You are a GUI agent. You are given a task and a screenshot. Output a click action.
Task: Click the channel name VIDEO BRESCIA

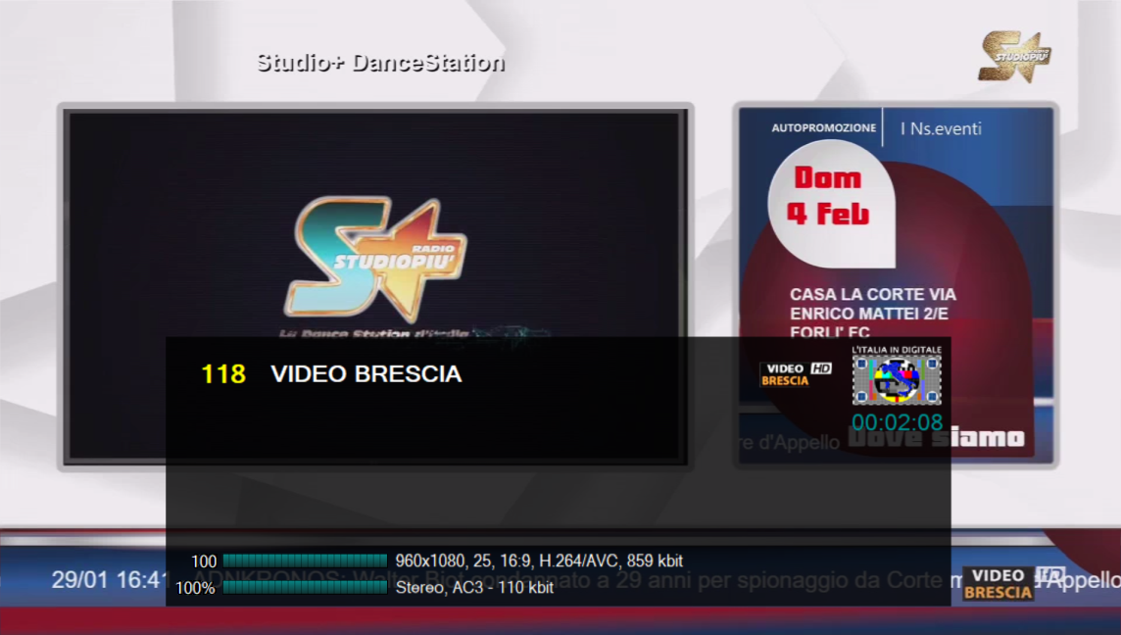366,374
